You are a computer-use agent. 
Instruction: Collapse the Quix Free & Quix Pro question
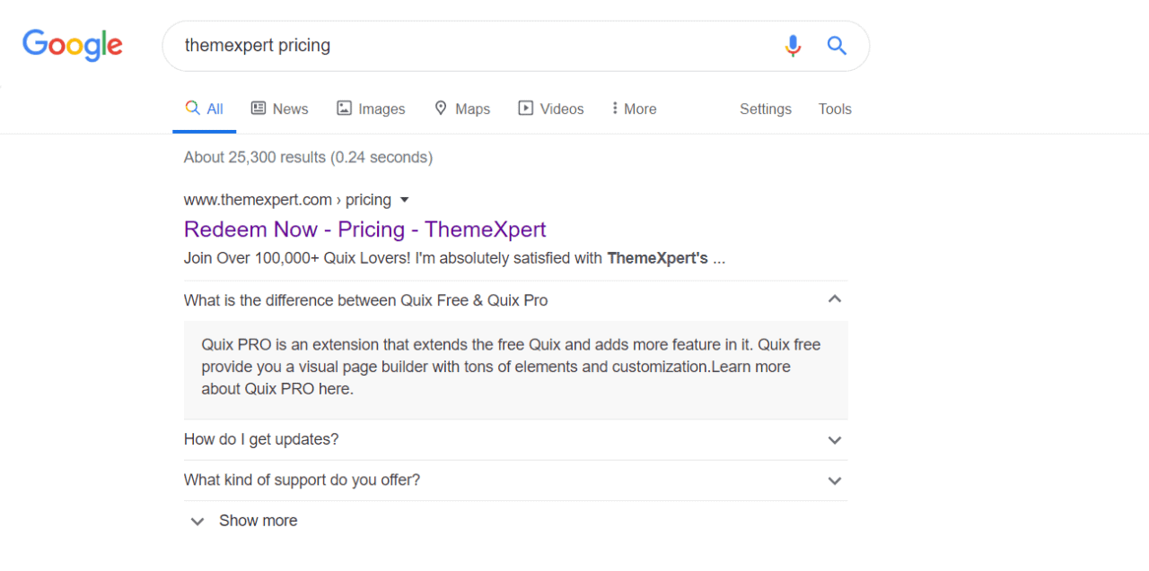point(515,300)
